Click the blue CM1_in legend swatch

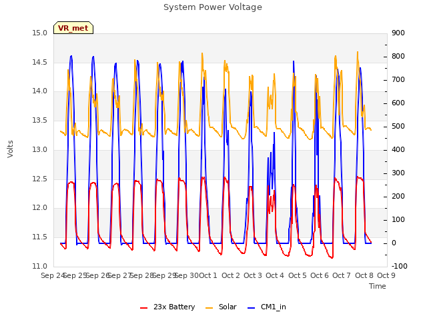pos(251,308)
